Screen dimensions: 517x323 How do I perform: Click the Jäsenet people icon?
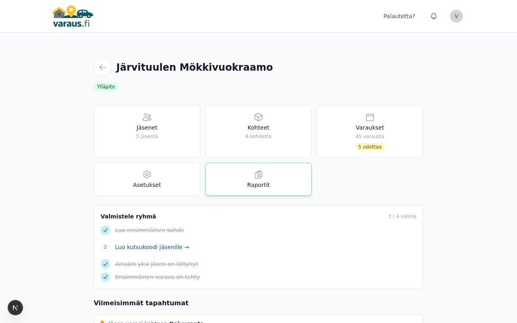(147, 117)
